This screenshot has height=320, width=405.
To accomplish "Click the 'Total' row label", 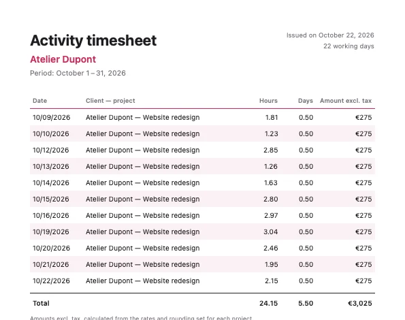I will [x=41, y=303].
